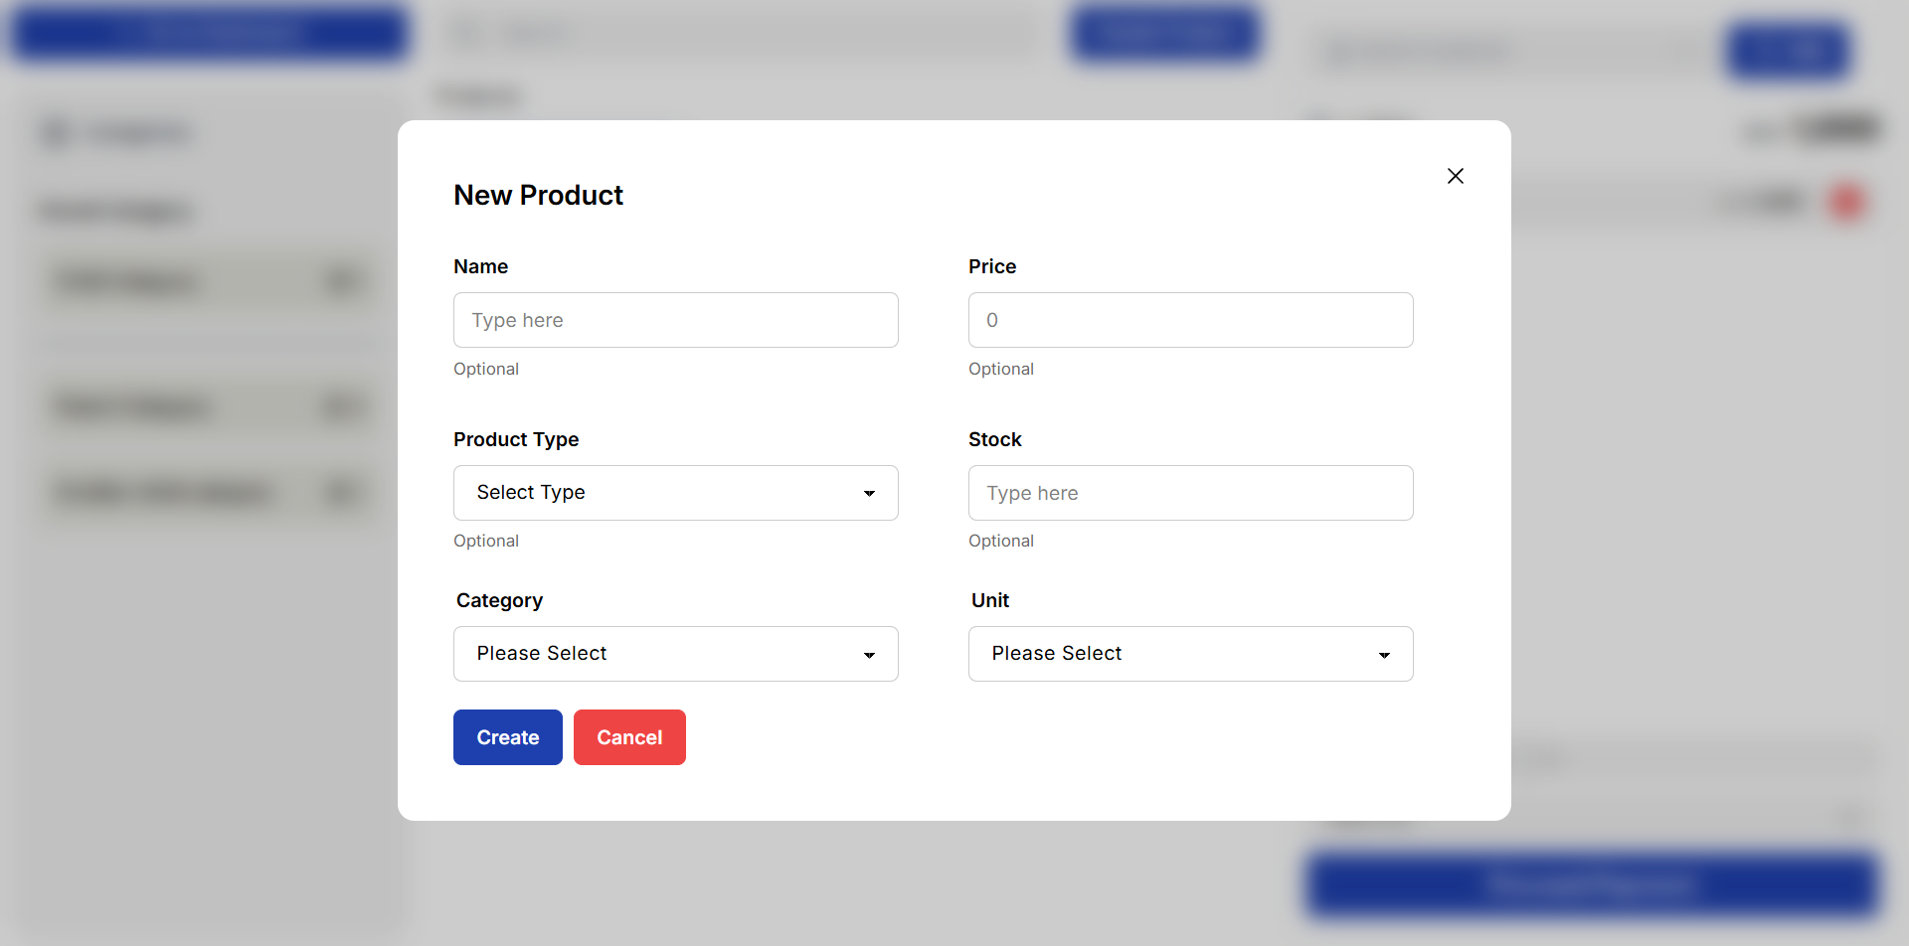Click the chevron icon on the Category selector
Viewport: 1909px width, 946px height.
click(870, 654)
